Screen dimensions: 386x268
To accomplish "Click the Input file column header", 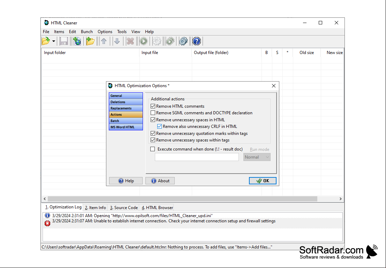I will click(166, 53).
